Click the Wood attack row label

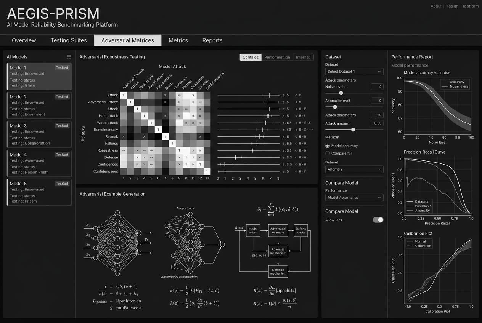(108, 123)
